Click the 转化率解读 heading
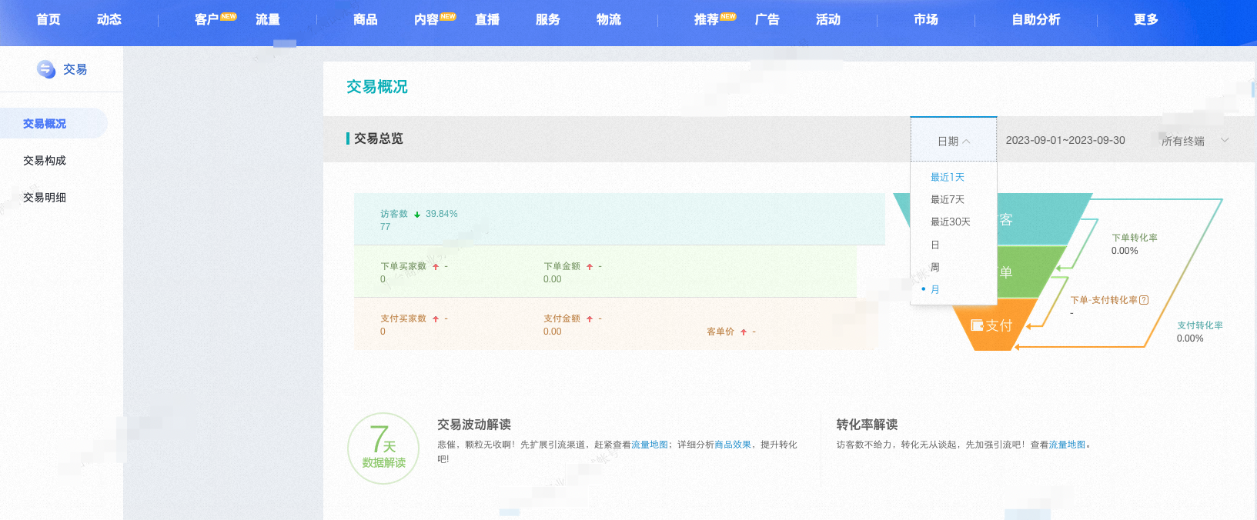 coord(868,425)
